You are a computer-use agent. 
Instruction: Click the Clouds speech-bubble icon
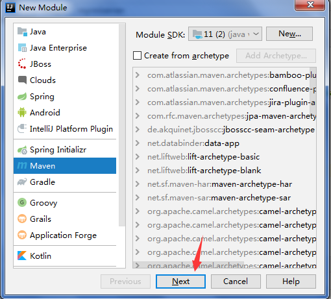click(22, 80)
